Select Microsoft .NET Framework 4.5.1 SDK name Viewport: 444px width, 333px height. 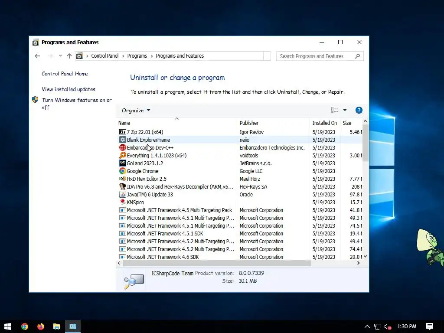pyautogui.click(x=165, y=233)
